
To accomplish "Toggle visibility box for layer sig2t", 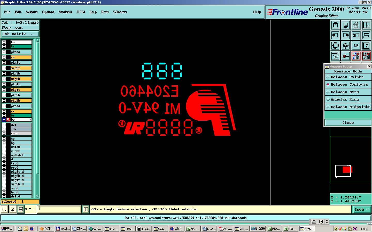I will pos(4,68).
